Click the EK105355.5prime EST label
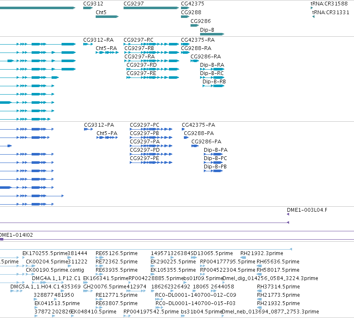The height and width of the screenshot is (318, 354). (173, 270)
